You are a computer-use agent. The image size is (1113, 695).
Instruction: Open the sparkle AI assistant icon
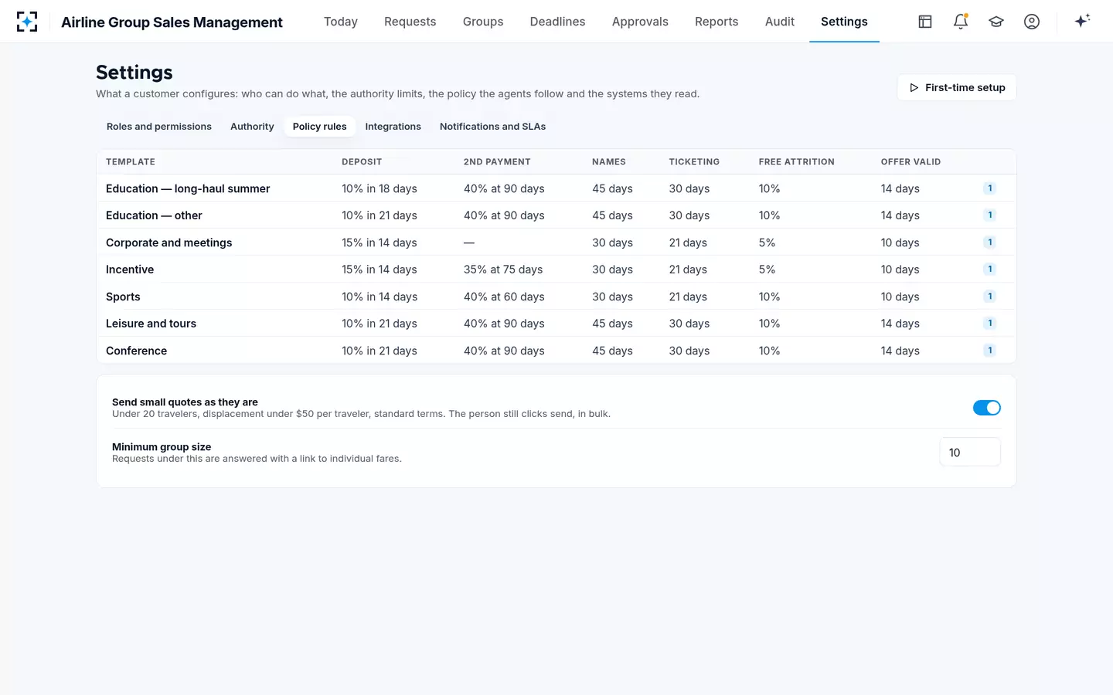pos(1082,21)
